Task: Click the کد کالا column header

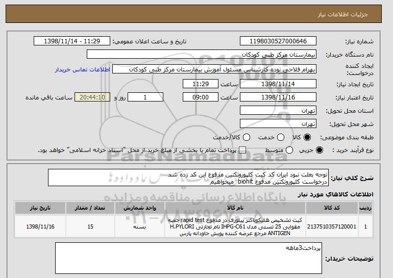Action: pos(332,208)
